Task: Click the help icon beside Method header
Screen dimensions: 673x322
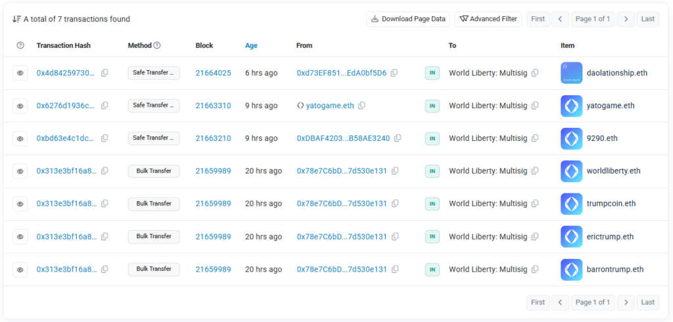Action: [x=157, y=45]
